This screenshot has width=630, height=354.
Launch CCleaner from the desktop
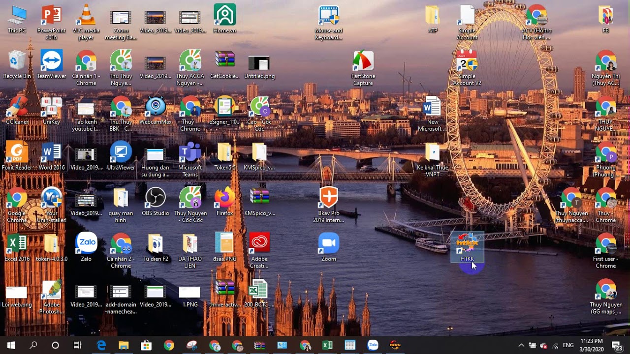point(17,110)
